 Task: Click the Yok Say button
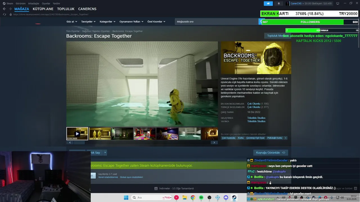coord(95,153)
